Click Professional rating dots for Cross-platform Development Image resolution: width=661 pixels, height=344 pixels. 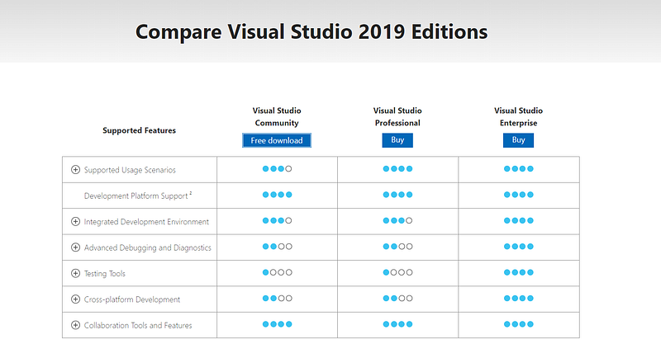[x=397, y=298]
